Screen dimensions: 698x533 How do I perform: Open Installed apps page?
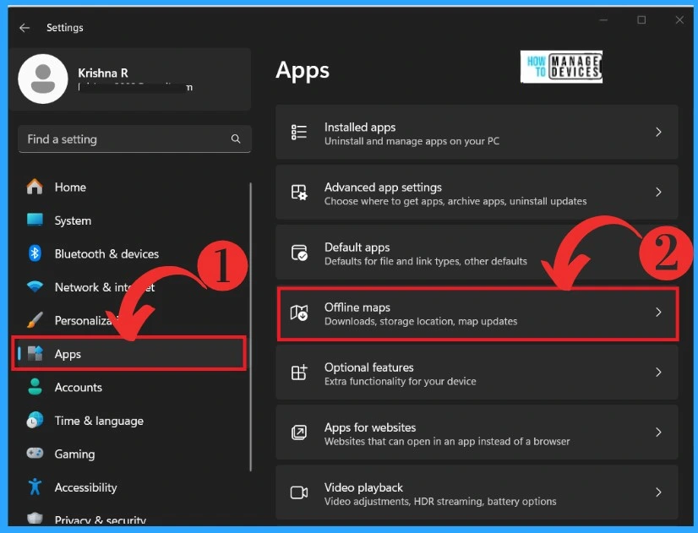[x=477, y=132]
